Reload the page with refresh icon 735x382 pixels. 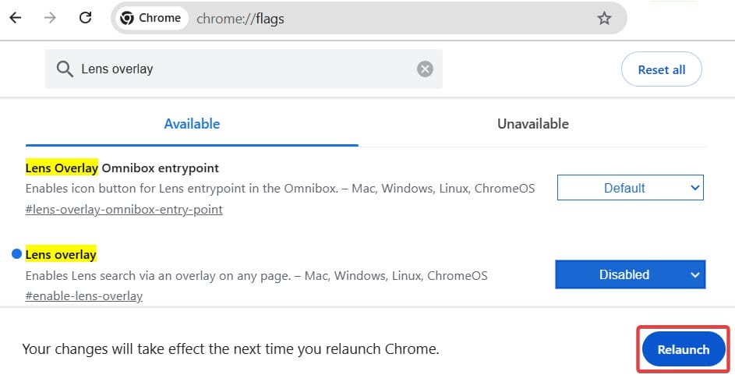coord(86,19)
